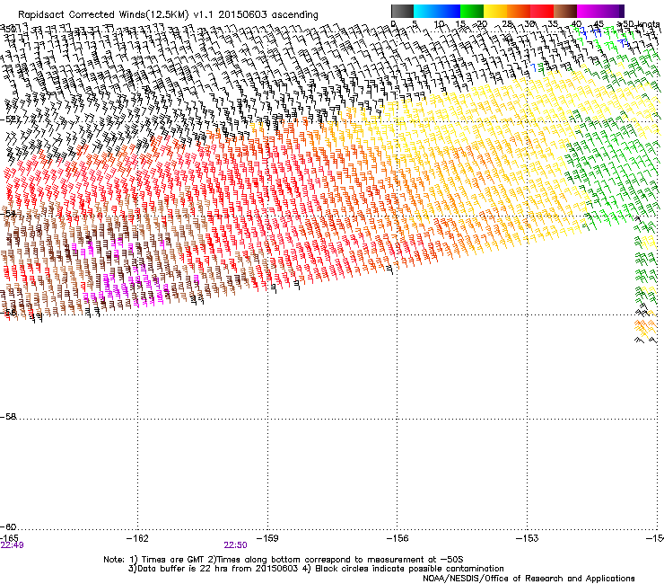Click the Rapidscat Corrected Winds title text
The image size is (664, 584).
[x=168, y=15]
